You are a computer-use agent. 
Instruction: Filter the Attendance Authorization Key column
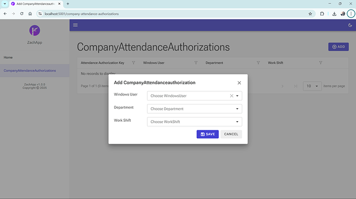click(x=134, y=63)
